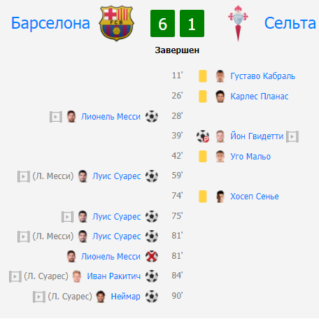Open the Сельта team page
The width and height of the screenshot is (319, 319).
click(290, 23)
